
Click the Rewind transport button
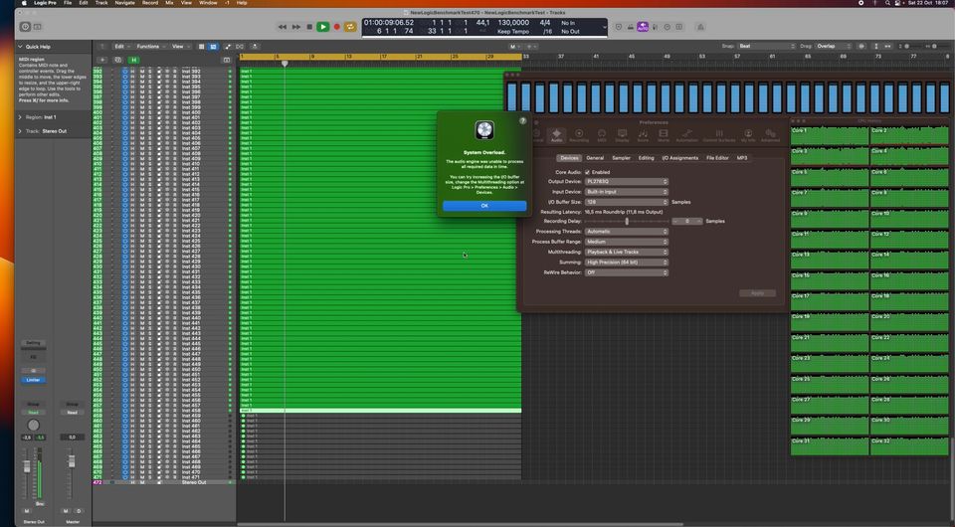(x=282, y=27)
